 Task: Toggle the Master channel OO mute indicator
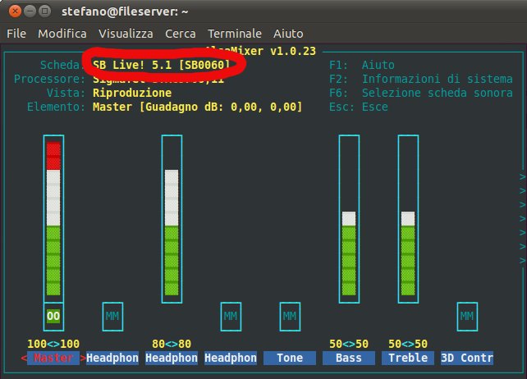(53, 316)
